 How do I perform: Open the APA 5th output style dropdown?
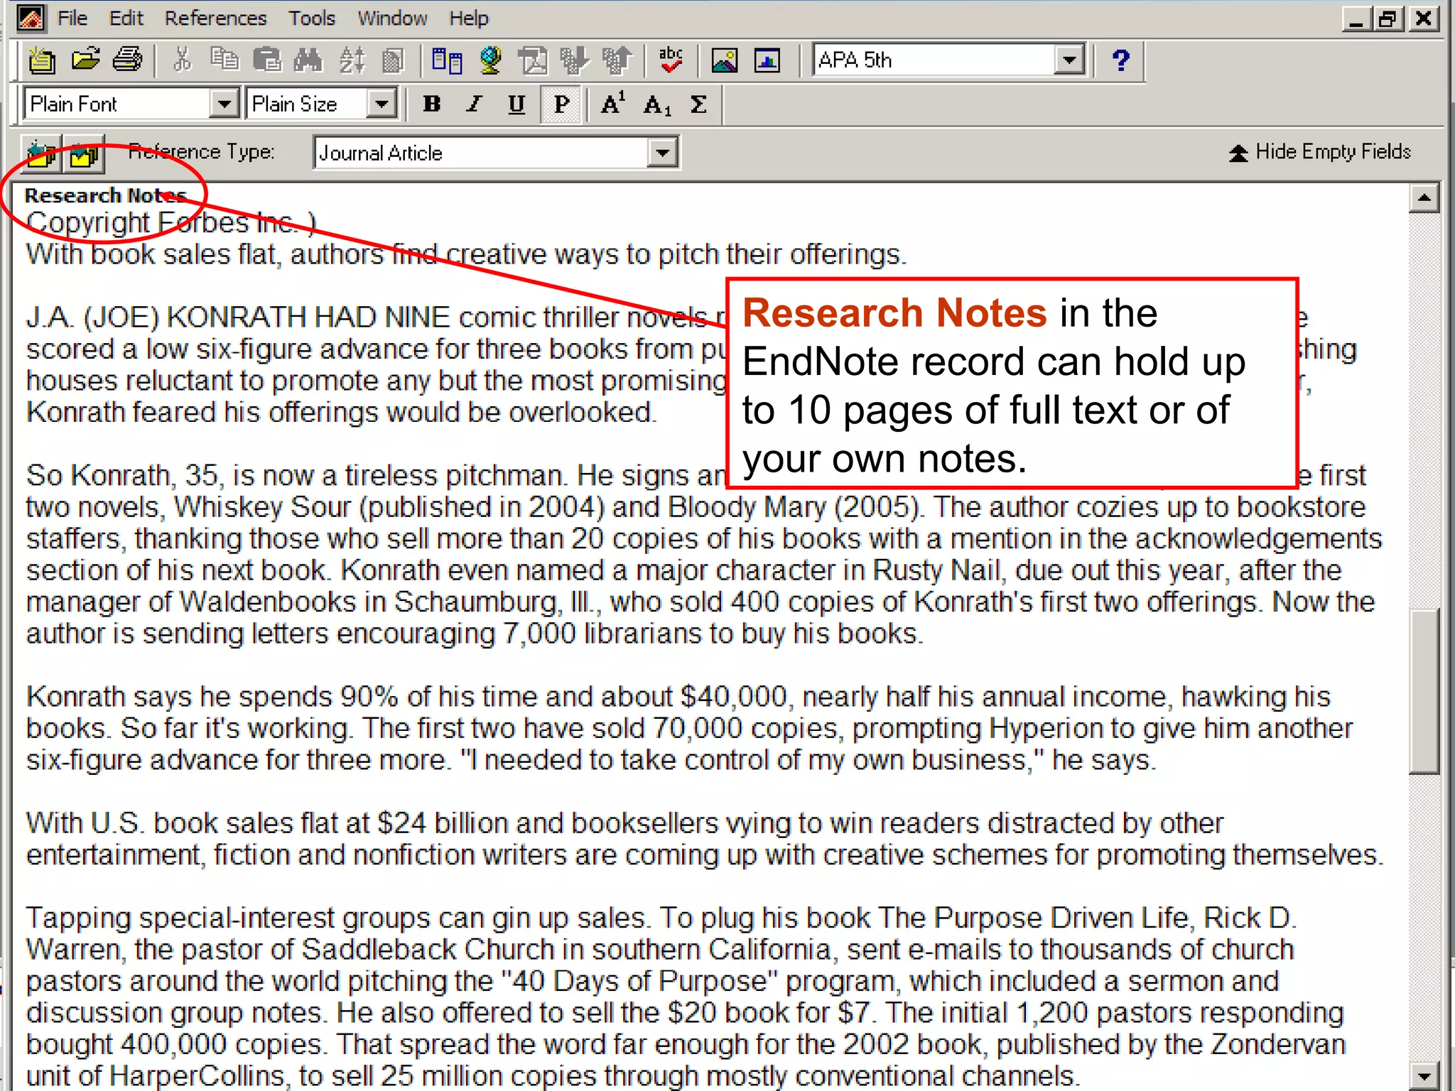pos(1069,60)
